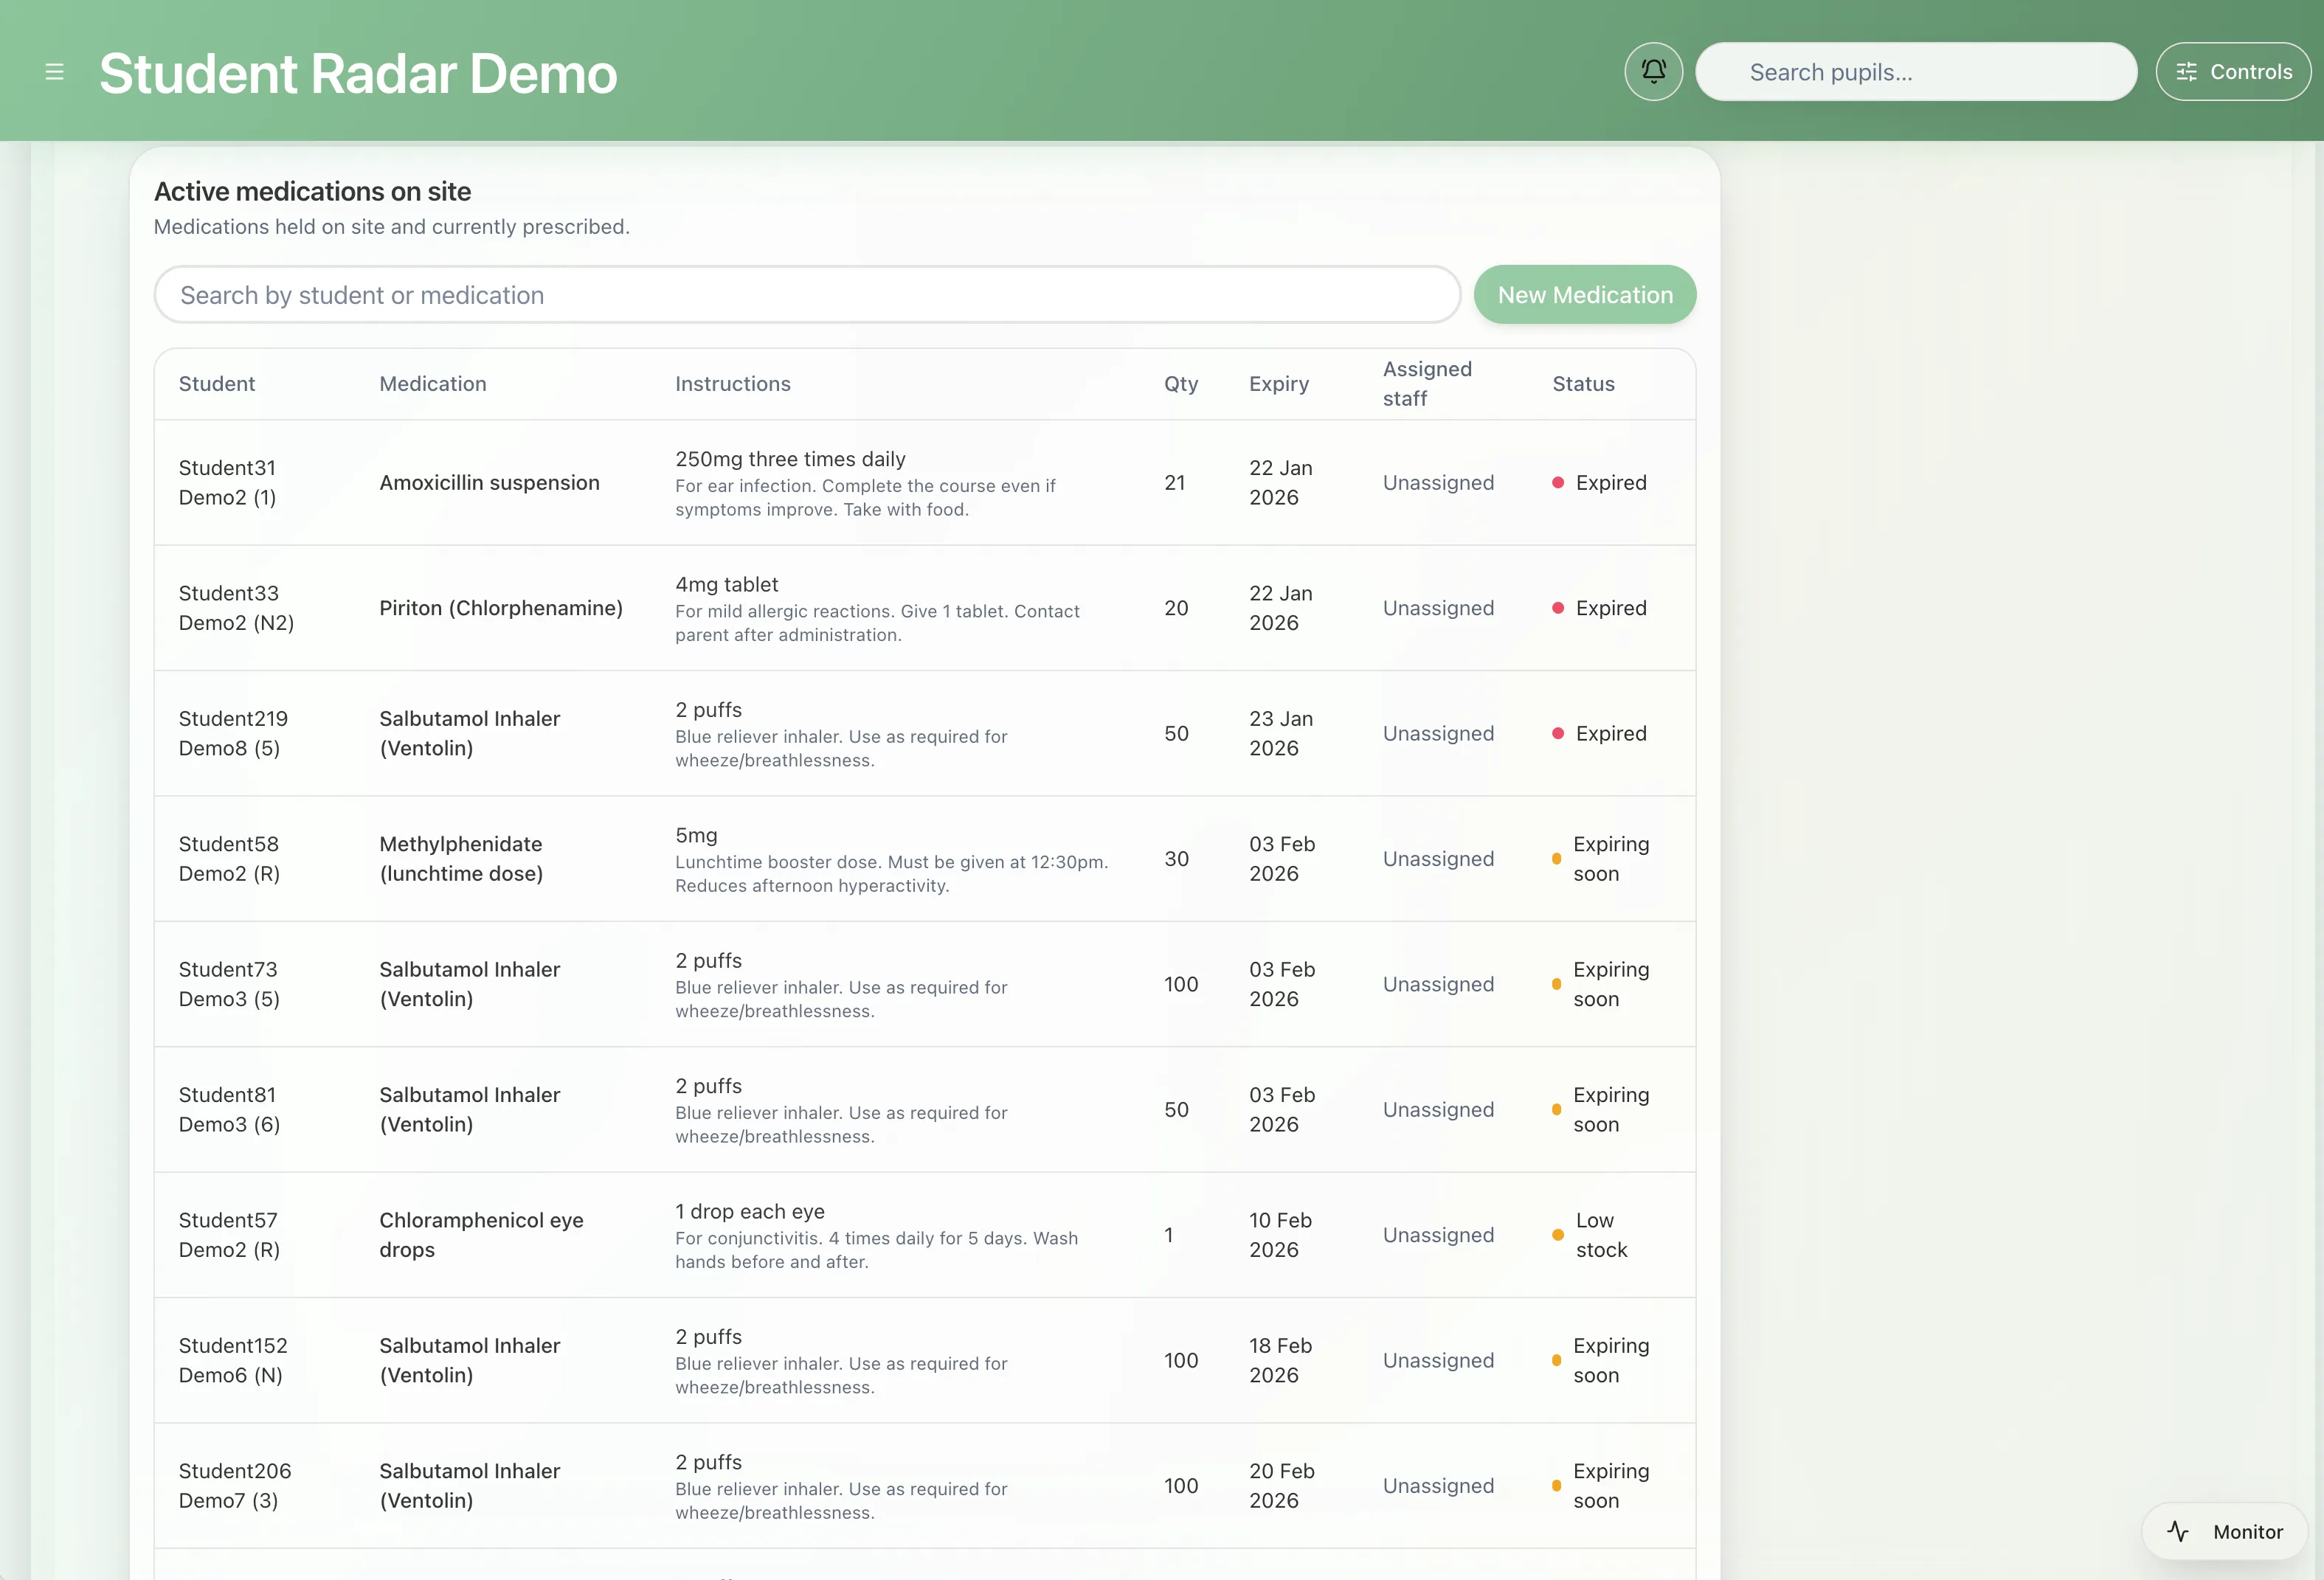Open Student33 Demo2 (N2) row
The image size is (2324, 1580).
[236, 608]
